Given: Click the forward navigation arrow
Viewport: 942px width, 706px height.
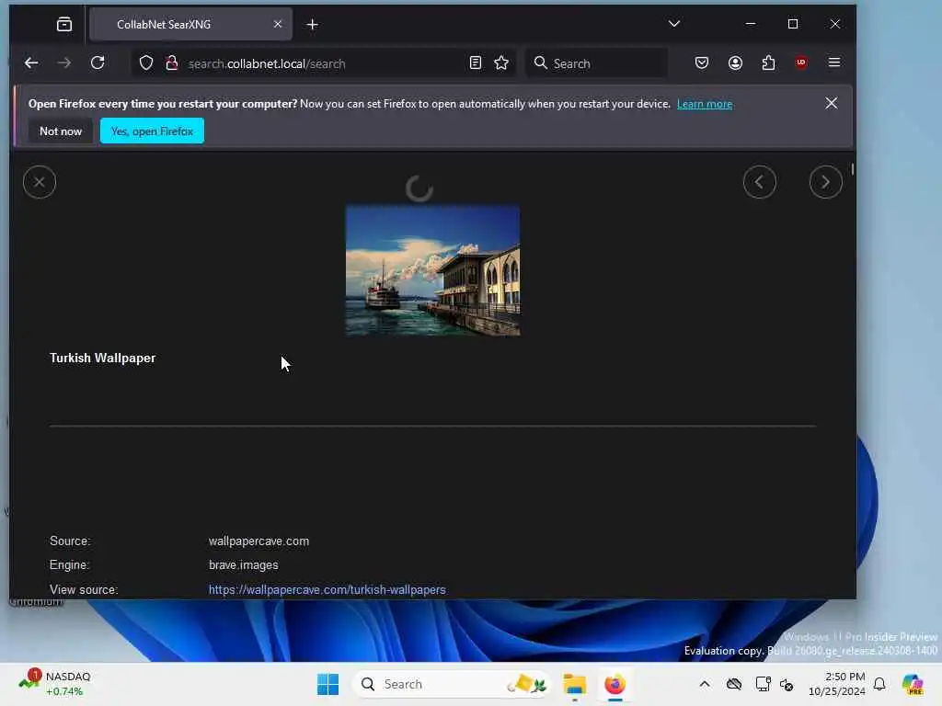Looking at the screenshot, I should [64, 63].
